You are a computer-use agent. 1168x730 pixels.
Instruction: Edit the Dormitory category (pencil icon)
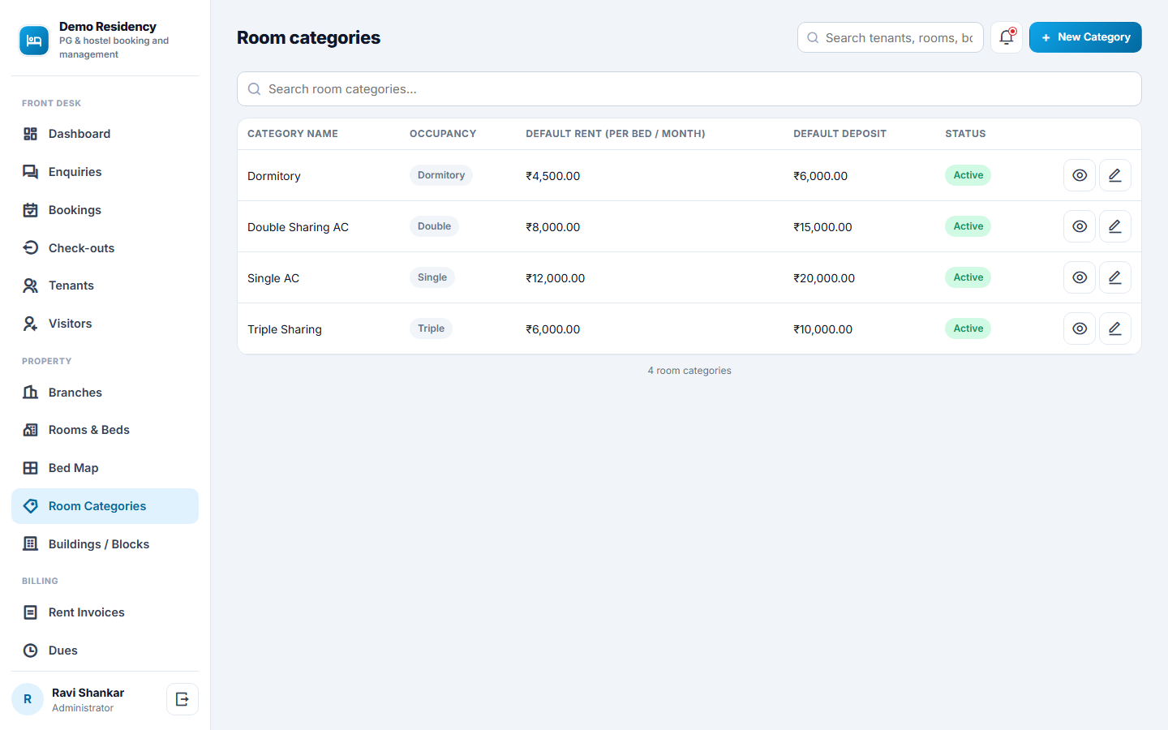(1115, 175)
